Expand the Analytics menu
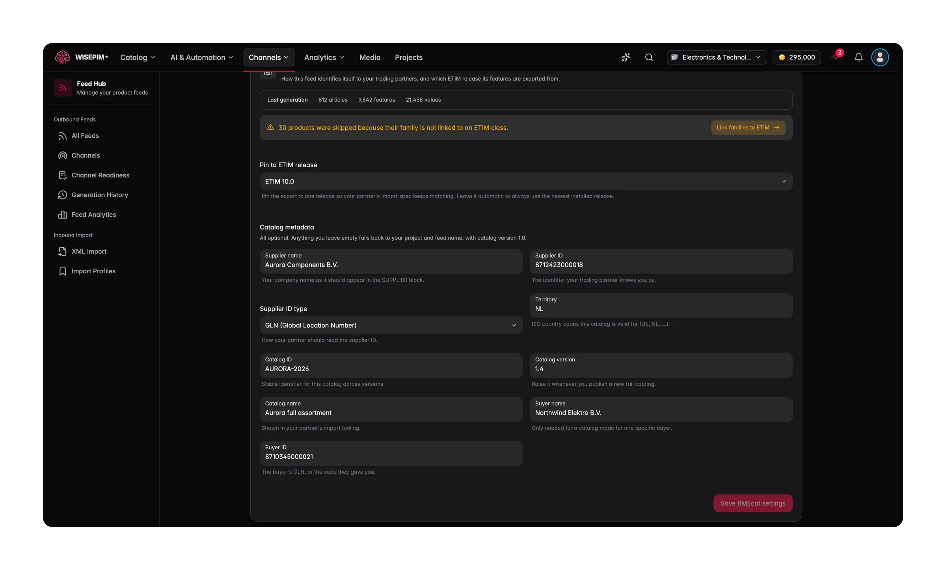The height and width of the screenshot is (570, 946). click(324, 57)
